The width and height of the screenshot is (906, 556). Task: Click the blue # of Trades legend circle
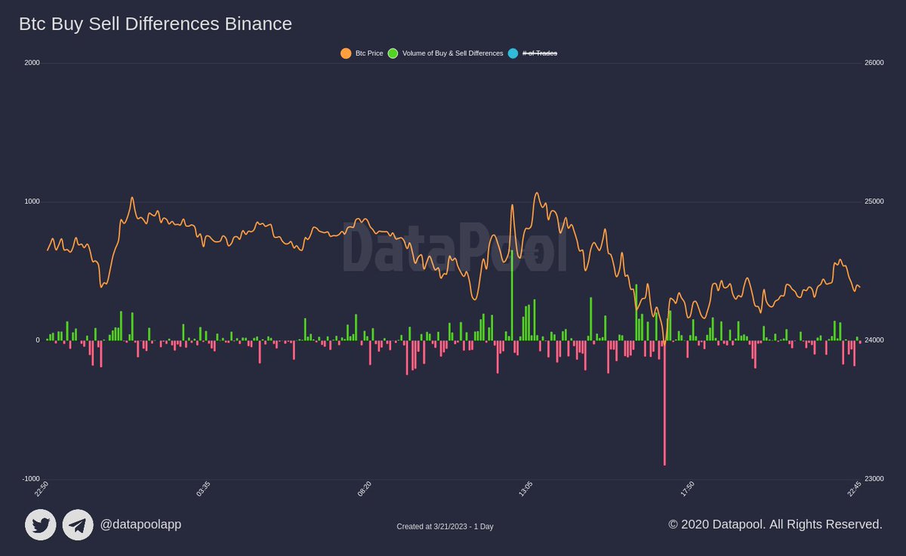tap(513, 54)
